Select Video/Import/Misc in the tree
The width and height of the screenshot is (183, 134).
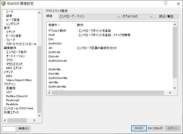tap(19, 80)
